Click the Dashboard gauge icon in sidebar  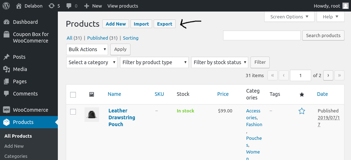click(7, 22)
